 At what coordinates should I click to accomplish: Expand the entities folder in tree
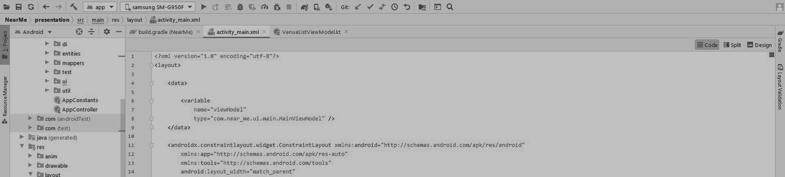click(47, 53)
